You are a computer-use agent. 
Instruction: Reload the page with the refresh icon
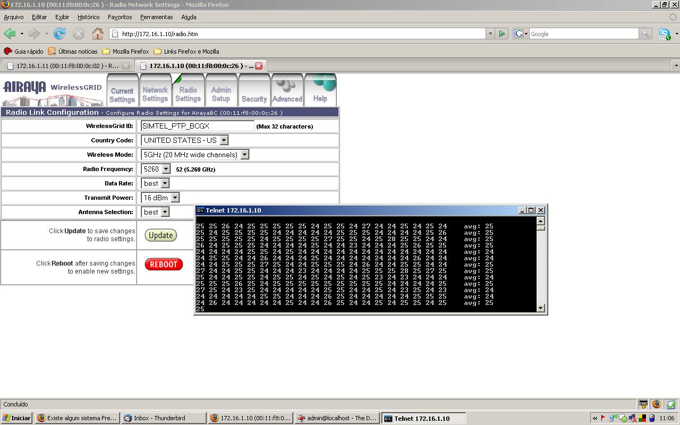(x=59, y=33)
